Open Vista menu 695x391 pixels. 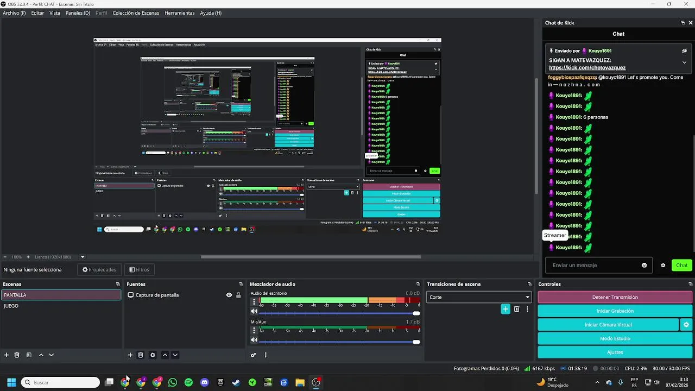pyautogui.click(x=55, y=13)
